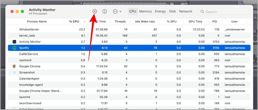
Task: Click the Screenshot process icon
Action: pos(14,72)
